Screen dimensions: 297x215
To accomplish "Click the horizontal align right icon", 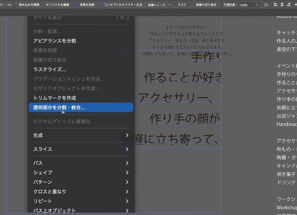I will (x=288, y=5).
